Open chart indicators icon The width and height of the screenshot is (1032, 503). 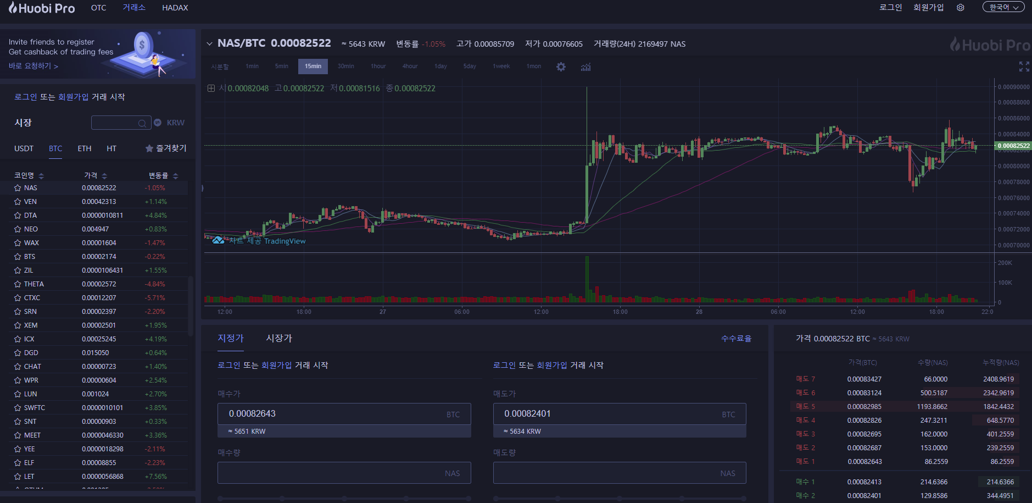coord(586,67)
